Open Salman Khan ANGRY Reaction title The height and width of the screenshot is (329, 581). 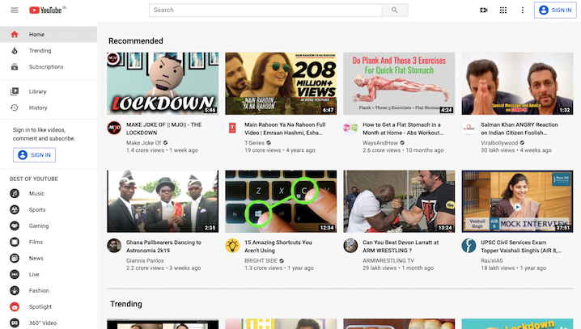[520, 129]
